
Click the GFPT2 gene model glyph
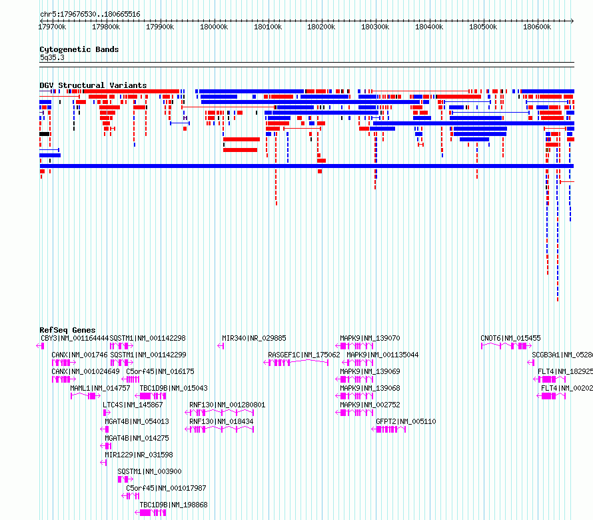pos(388,429)
